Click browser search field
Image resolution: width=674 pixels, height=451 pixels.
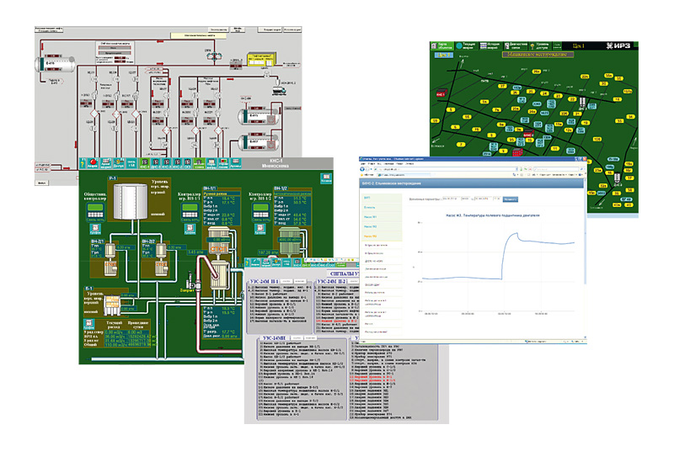(x=556, y=169)
